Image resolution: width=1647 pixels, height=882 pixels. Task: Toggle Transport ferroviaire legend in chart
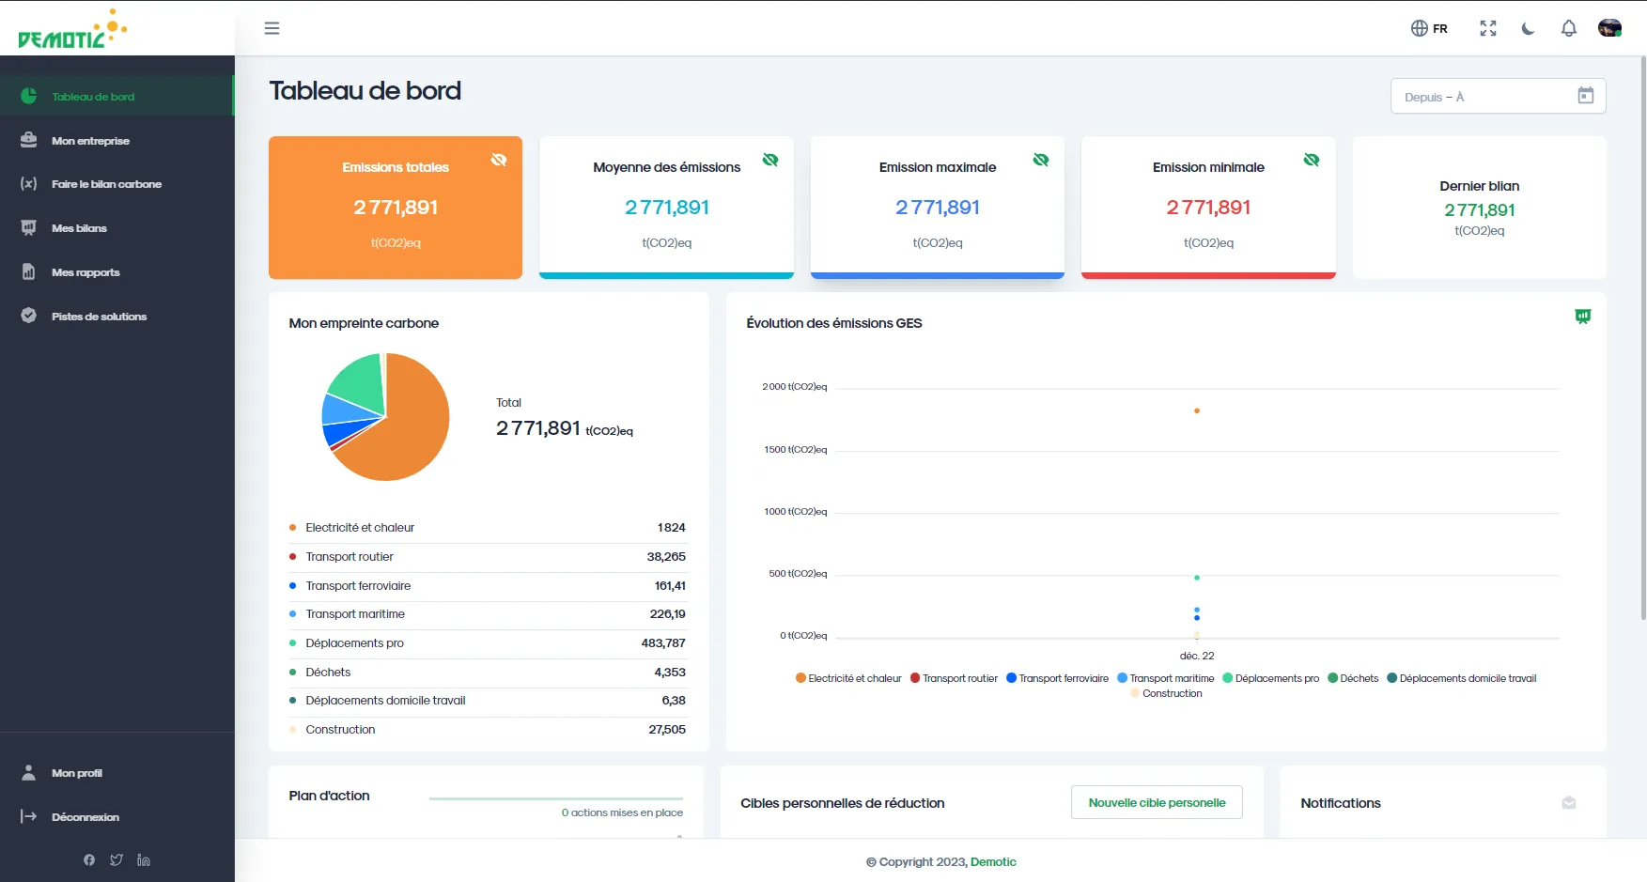pyautogui.click(x=1057, y=678)
